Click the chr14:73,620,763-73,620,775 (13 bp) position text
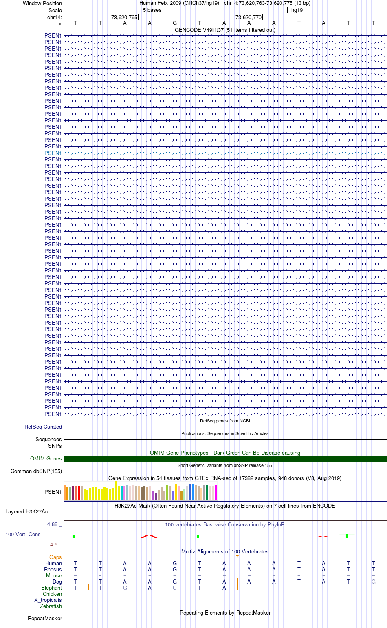 [267, 3]
